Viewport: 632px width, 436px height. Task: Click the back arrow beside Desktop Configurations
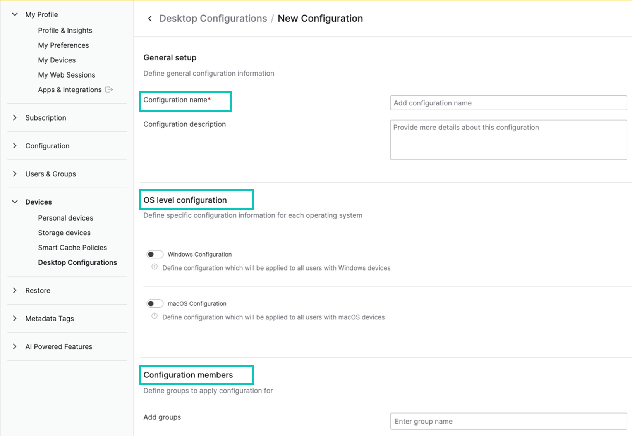150,18
